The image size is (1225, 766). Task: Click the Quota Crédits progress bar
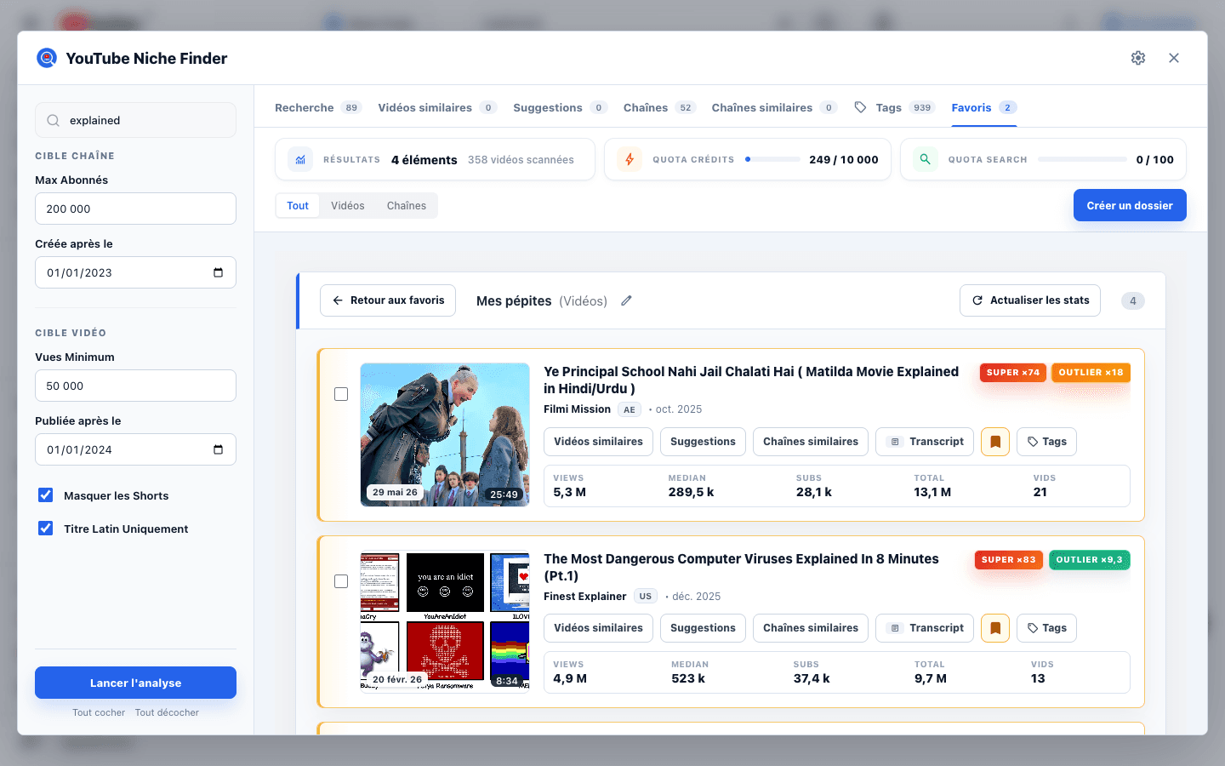(x=772, y=159)
